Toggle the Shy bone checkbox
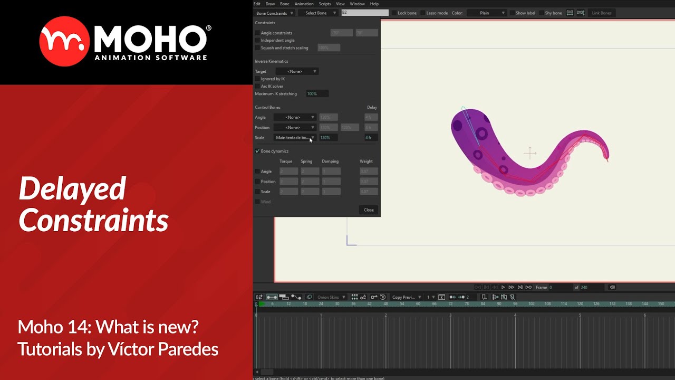675x380 pixels. [542, 13]
